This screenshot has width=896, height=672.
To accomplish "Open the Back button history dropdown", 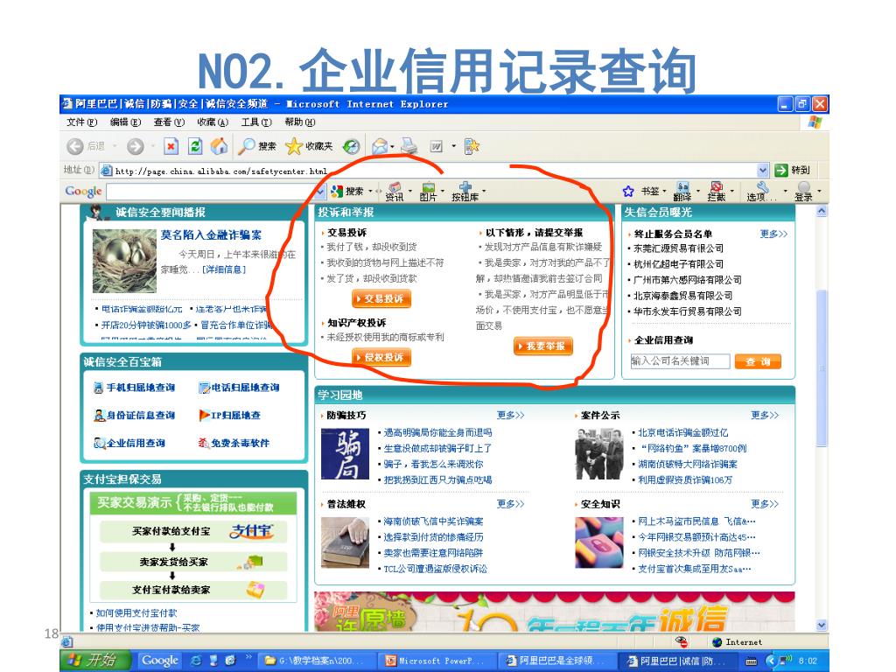I will point(115,146).
